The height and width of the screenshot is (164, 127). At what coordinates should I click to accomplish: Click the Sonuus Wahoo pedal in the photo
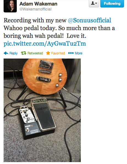(x=43, y=115)
